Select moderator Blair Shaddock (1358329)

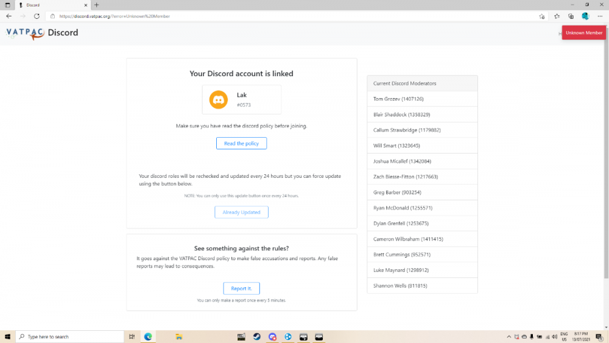coord(422,115)
